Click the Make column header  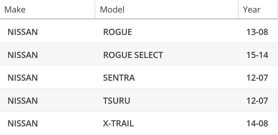15,10
